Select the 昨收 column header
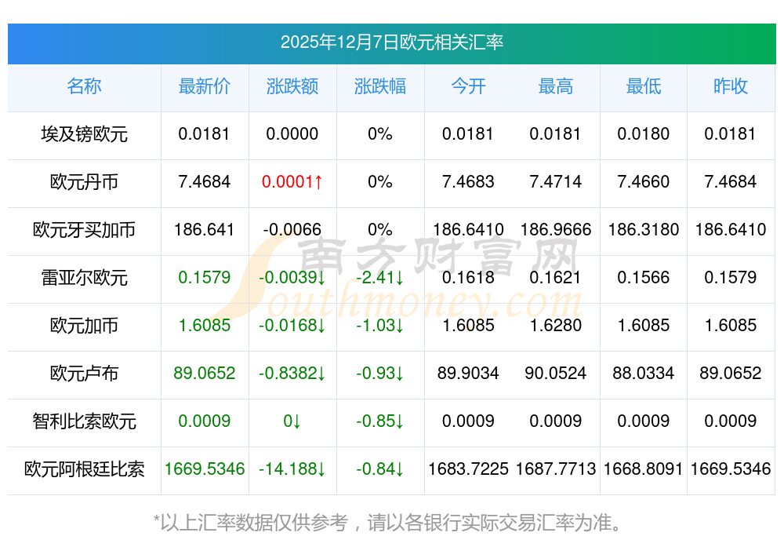 [731, 86]
